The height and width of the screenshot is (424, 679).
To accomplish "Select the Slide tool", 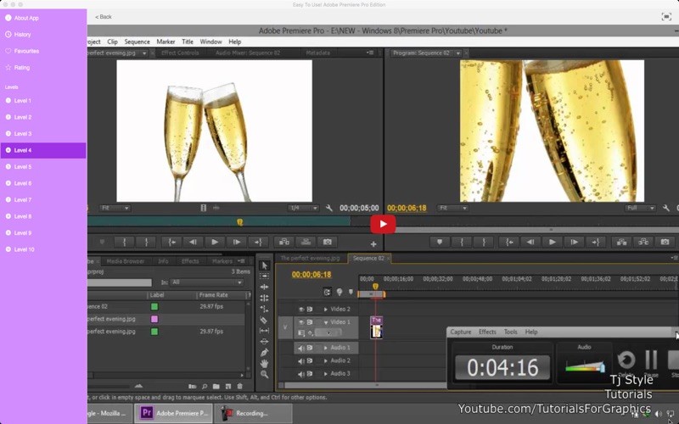I will coord(264,342).
